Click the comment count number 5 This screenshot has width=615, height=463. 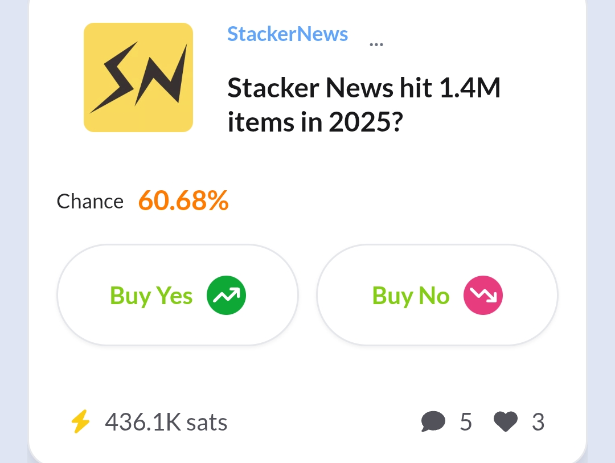coord(466,422)
